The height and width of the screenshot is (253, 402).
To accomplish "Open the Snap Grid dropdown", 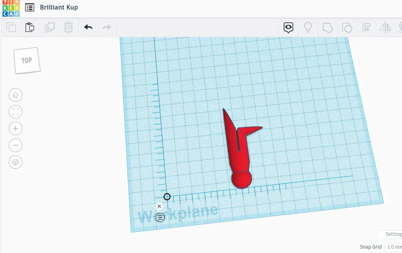I will click(393, 247).
